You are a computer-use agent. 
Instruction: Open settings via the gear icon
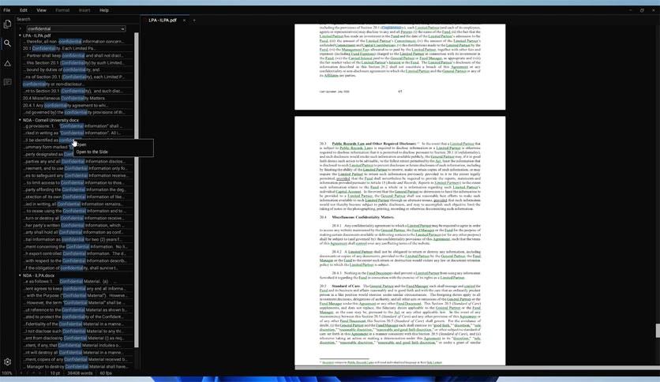7,361
